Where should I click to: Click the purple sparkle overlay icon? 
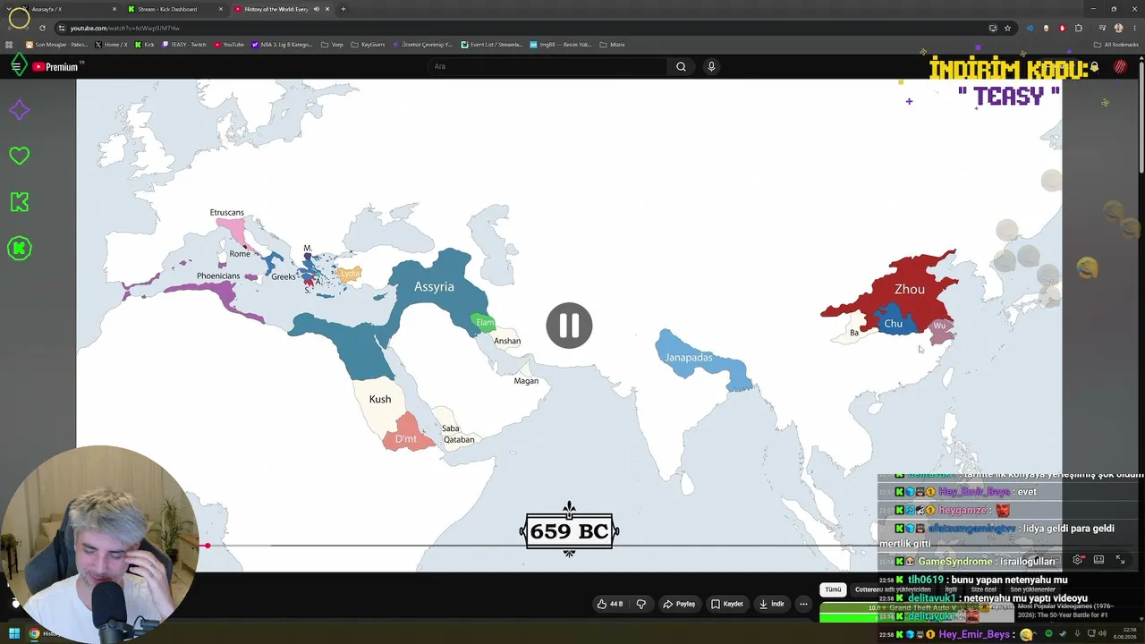[x=19, y=110]
